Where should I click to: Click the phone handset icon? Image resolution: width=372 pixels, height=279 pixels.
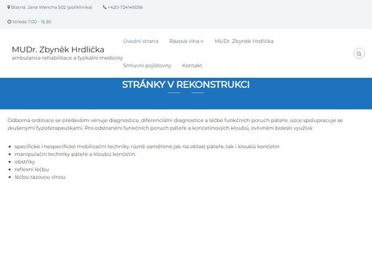(105, 7)
